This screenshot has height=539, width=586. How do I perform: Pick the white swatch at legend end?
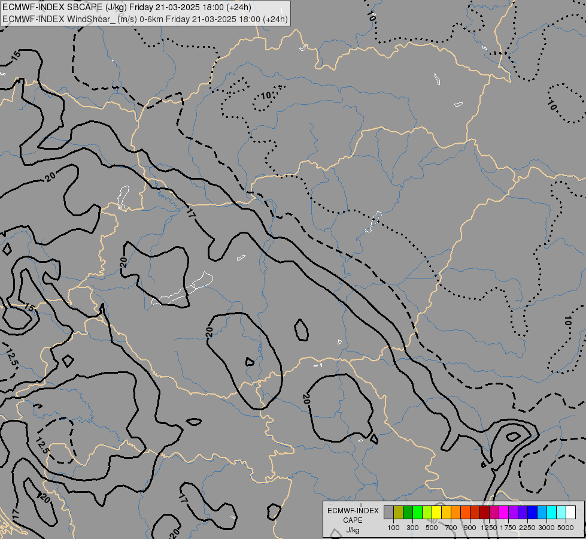coord(570,512)
